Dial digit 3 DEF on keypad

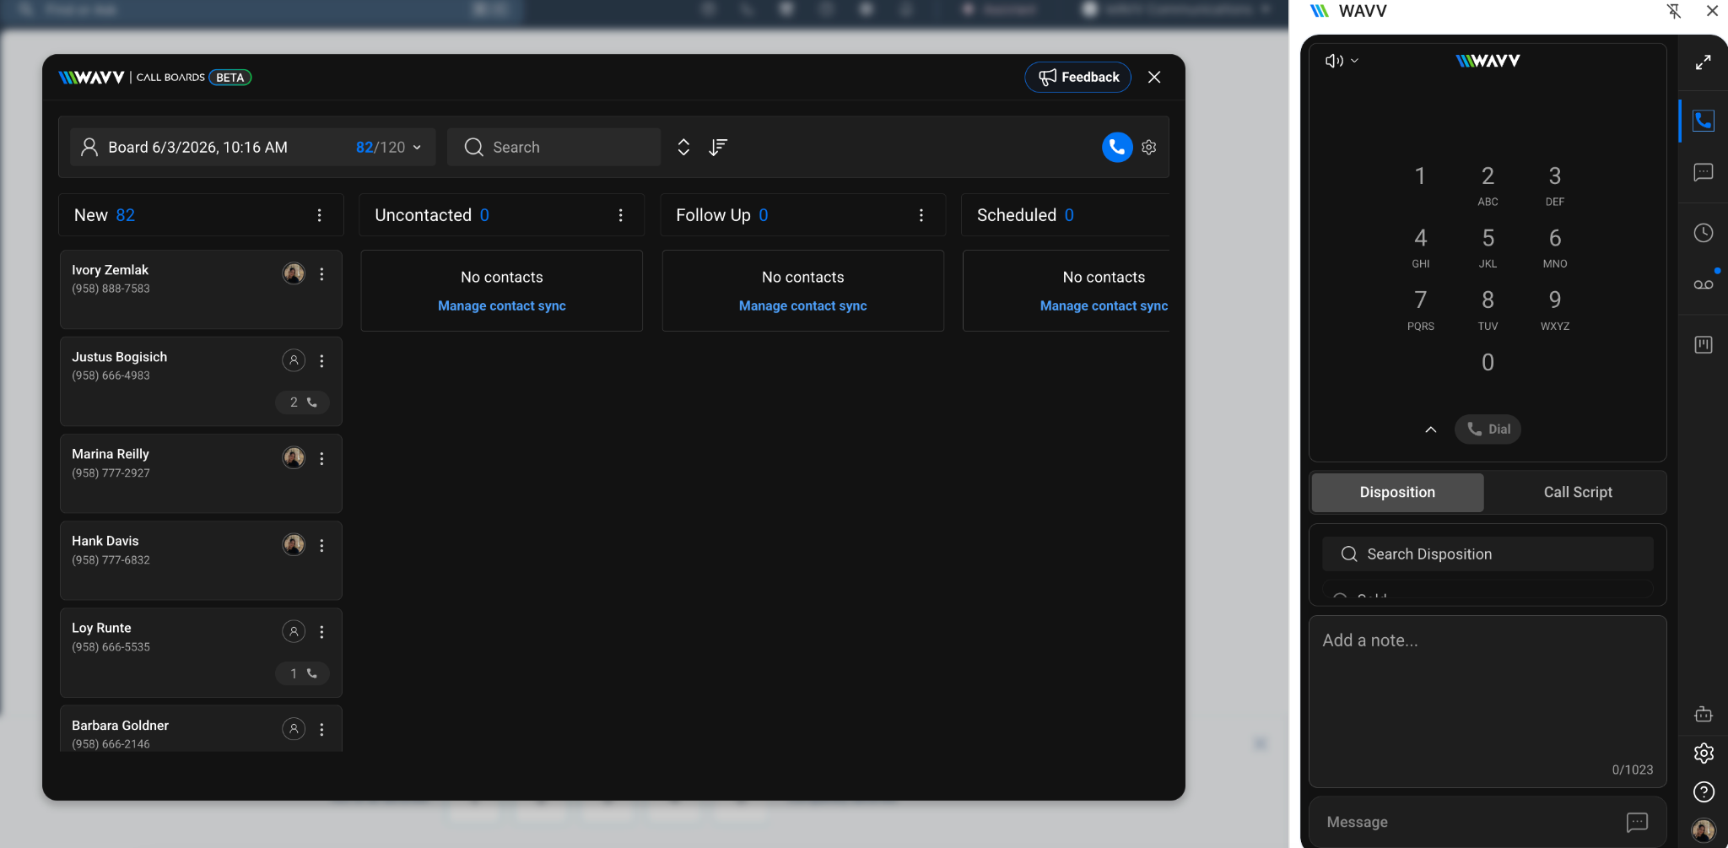tap(1555, 185)
